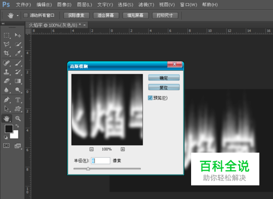Click the Gaussian Blur preview thumbnail
This screenshot has width=273, height=199.
pyautogui.click(x=107, y=110)
